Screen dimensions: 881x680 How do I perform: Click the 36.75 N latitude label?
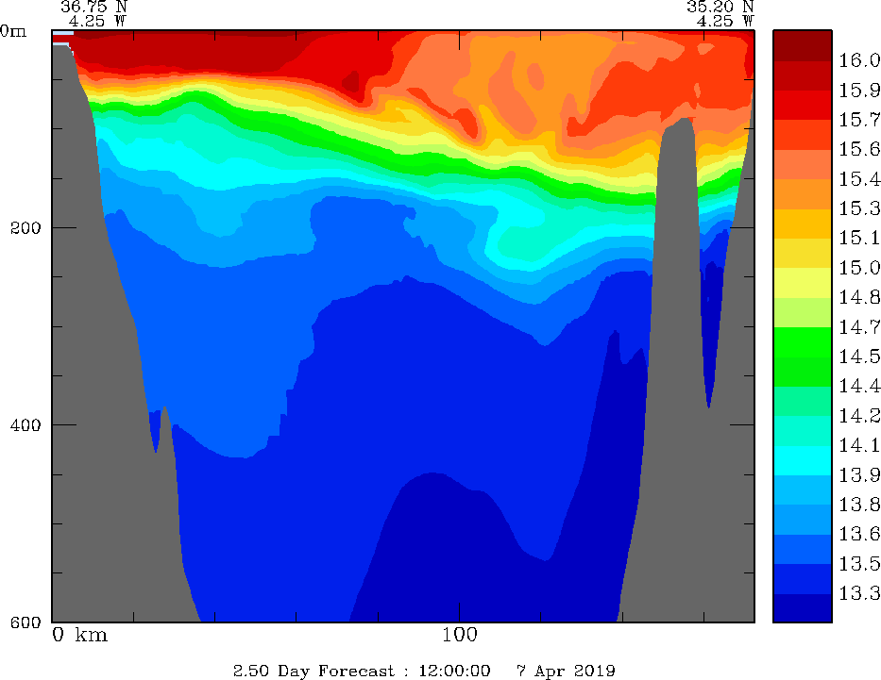coord(93,7)
